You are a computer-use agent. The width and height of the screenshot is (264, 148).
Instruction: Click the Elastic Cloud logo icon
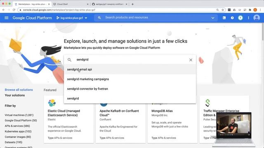[x=52, y=103]
